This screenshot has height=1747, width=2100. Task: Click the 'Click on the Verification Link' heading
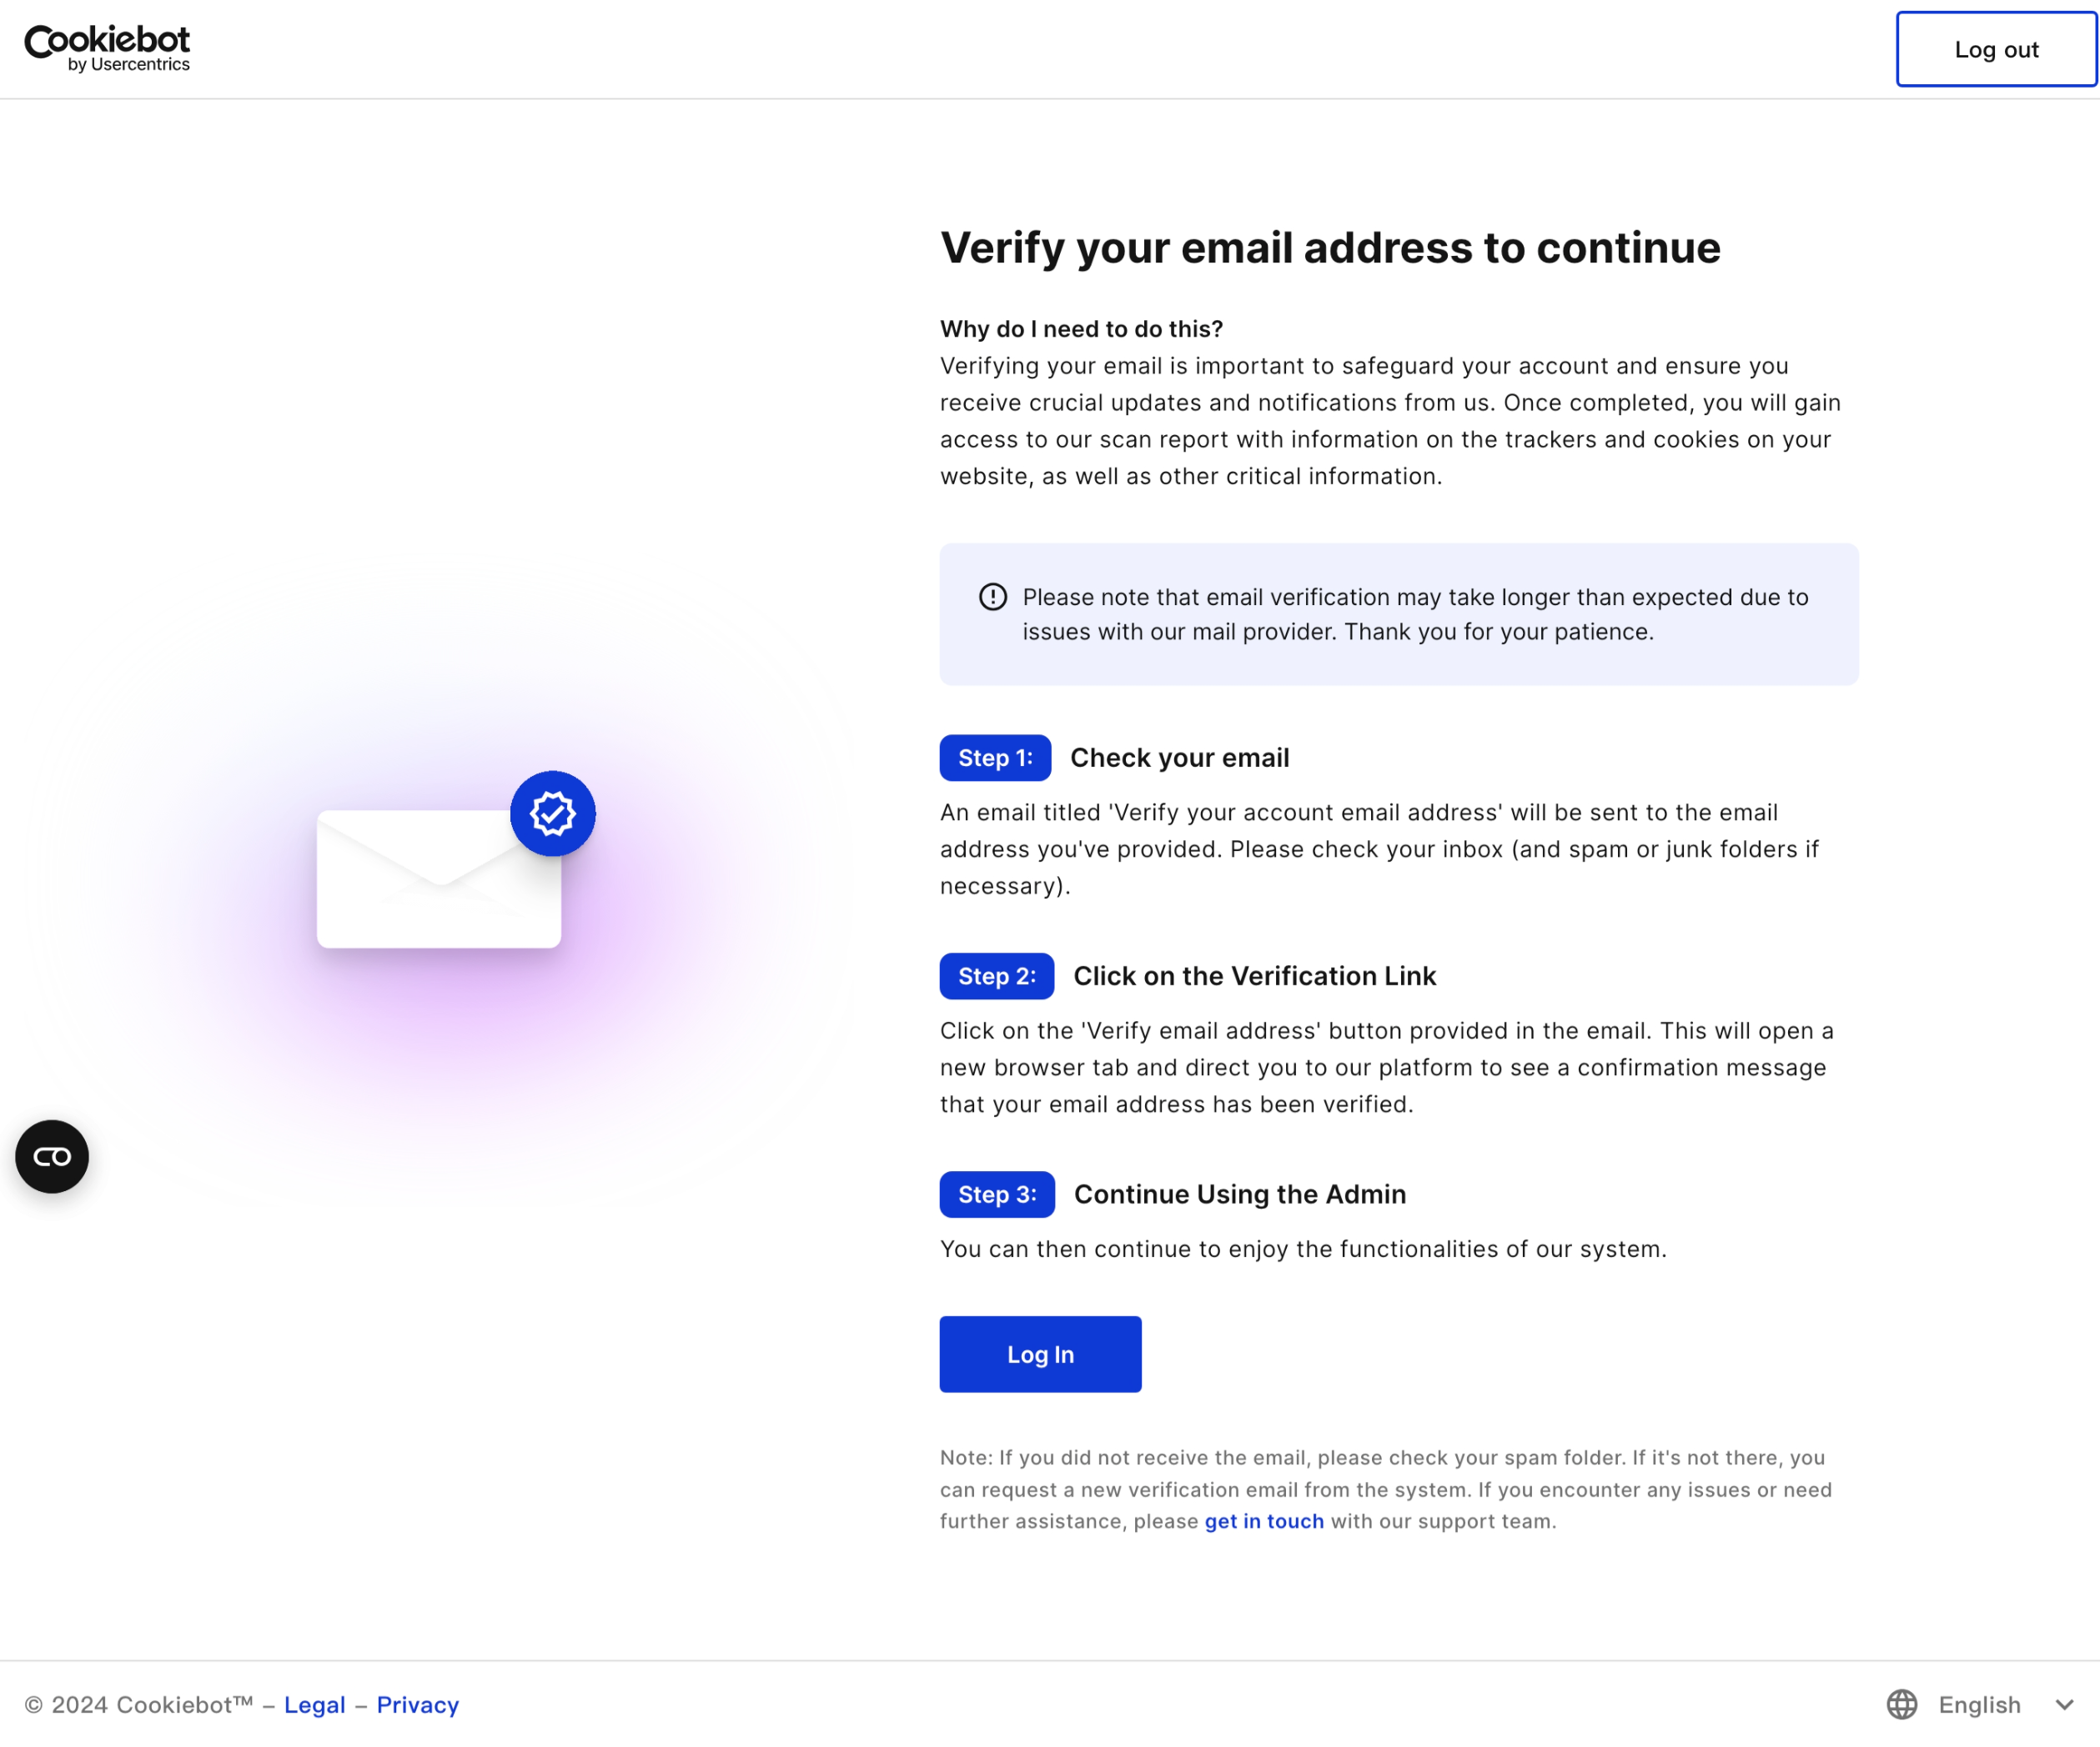[x=1254, y=975]
